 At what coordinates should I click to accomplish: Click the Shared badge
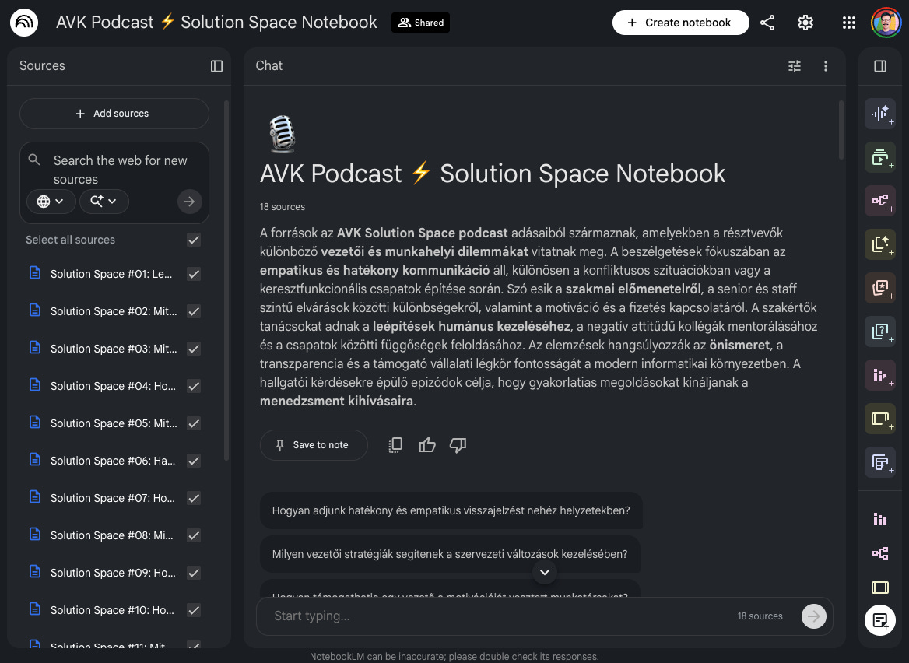point(420,23)
